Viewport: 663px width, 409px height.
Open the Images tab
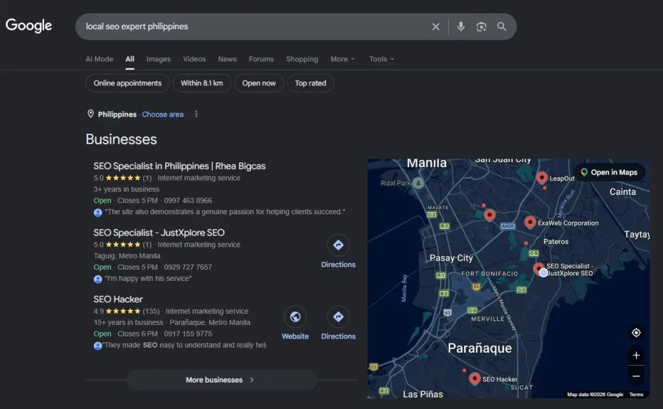point(159,59)
